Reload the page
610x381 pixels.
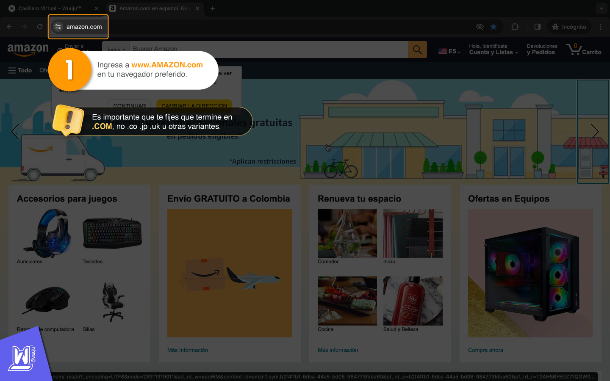(40, 27)
